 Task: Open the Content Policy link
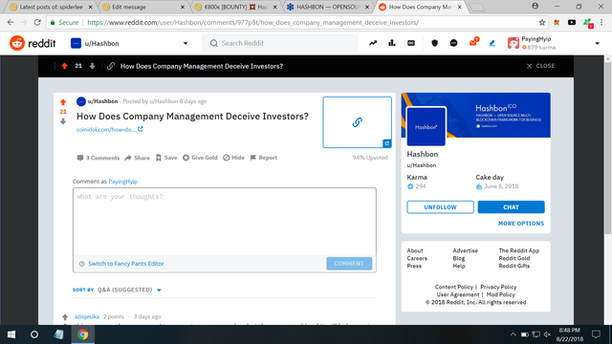pyautogui.click(x=454, y=287)
